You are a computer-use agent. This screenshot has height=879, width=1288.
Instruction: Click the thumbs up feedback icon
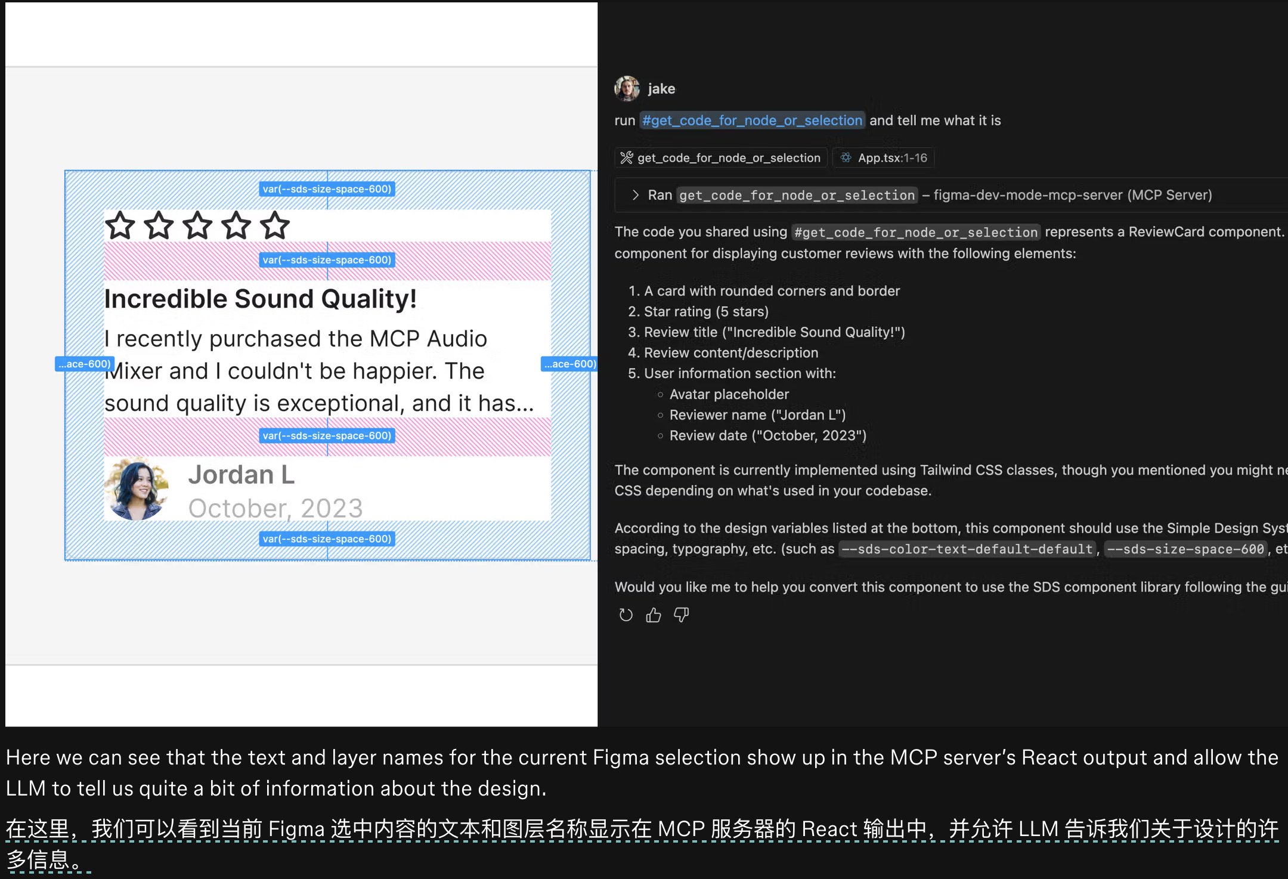(x=654, y=615)
